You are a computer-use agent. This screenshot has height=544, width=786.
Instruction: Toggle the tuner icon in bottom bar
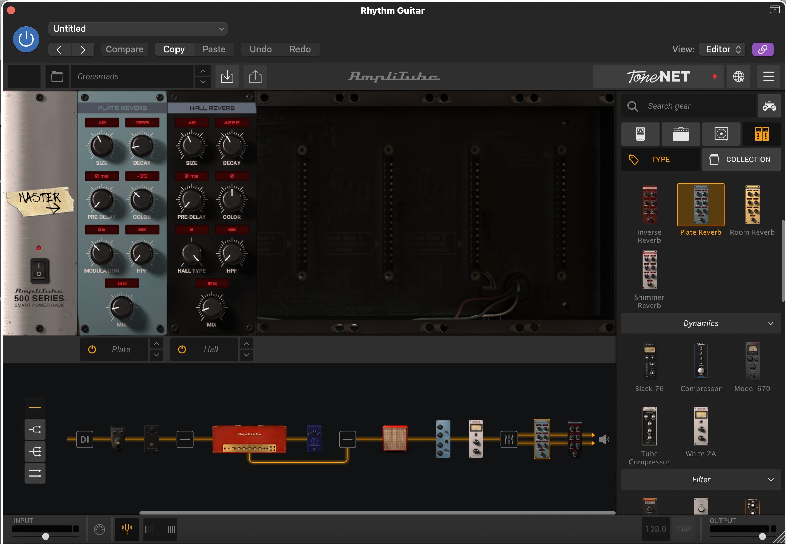point(127,529)
